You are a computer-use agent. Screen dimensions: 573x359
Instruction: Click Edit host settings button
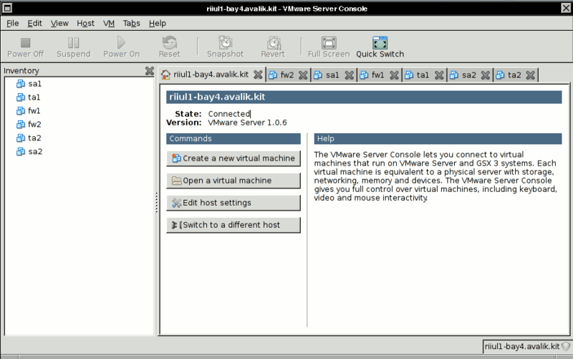(233, 203)
